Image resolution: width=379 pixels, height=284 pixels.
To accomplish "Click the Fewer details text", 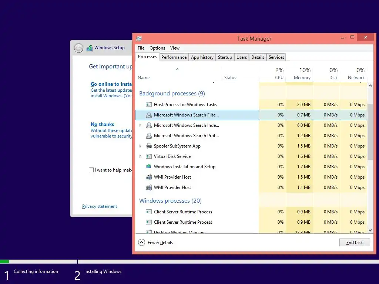I will click(160, 243).
